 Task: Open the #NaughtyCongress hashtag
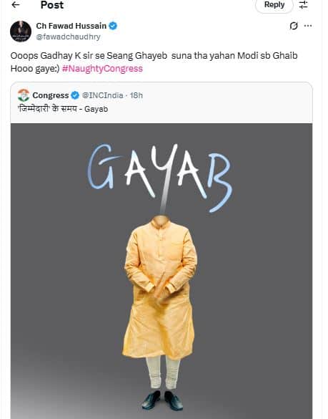(102, 69)
